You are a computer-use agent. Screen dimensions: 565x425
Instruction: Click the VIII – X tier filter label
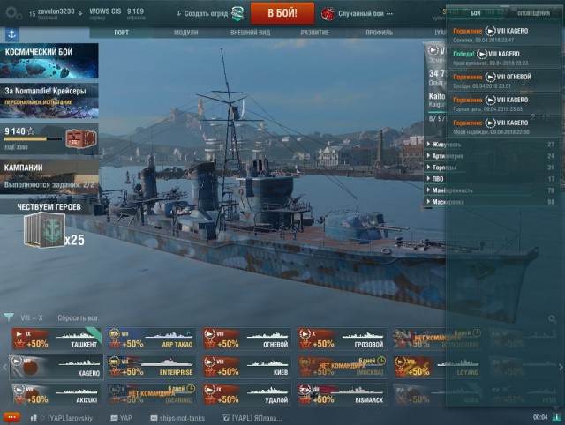tap(32, 318)
